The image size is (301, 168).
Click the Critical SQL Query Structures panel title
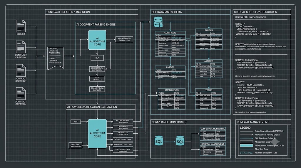pyautogui.click(x=255, y=12)
